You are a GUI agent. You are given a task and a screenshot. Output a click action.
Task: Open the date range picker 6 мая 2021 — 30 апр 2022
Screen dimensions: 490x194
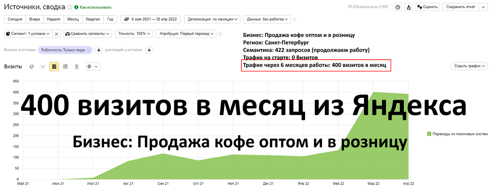[151, 19]
